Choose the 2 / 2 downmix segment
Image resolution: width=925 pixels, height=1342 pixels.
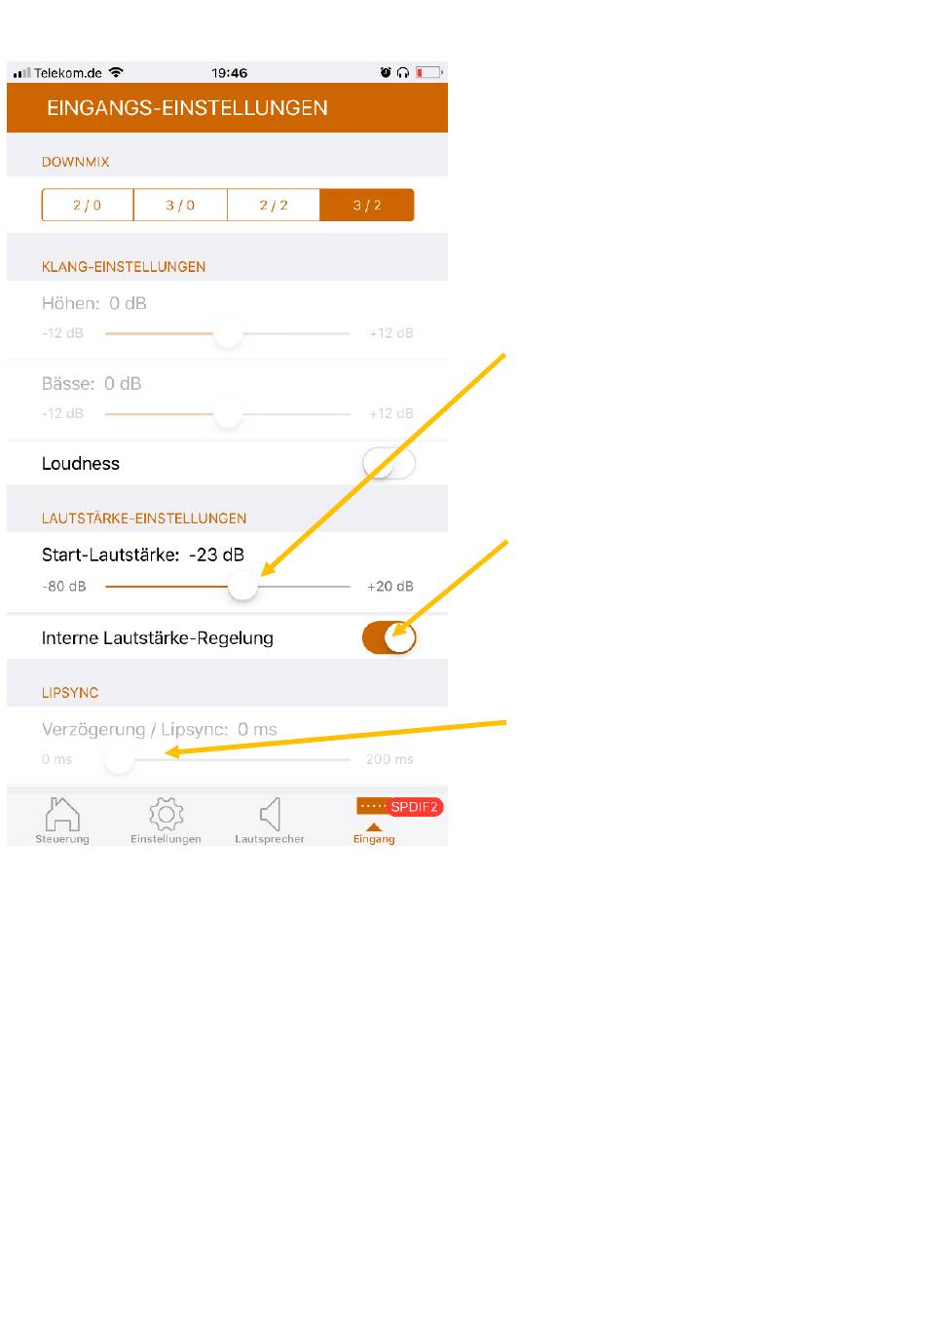[x=274, y=205]
